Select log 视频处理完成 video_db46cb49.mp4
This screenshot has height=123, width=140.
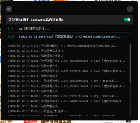click(x=67, y=61)
